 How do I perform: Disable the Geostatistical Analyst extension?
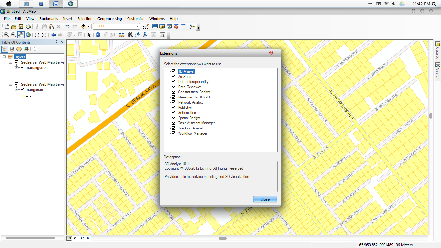click(173, 92)
